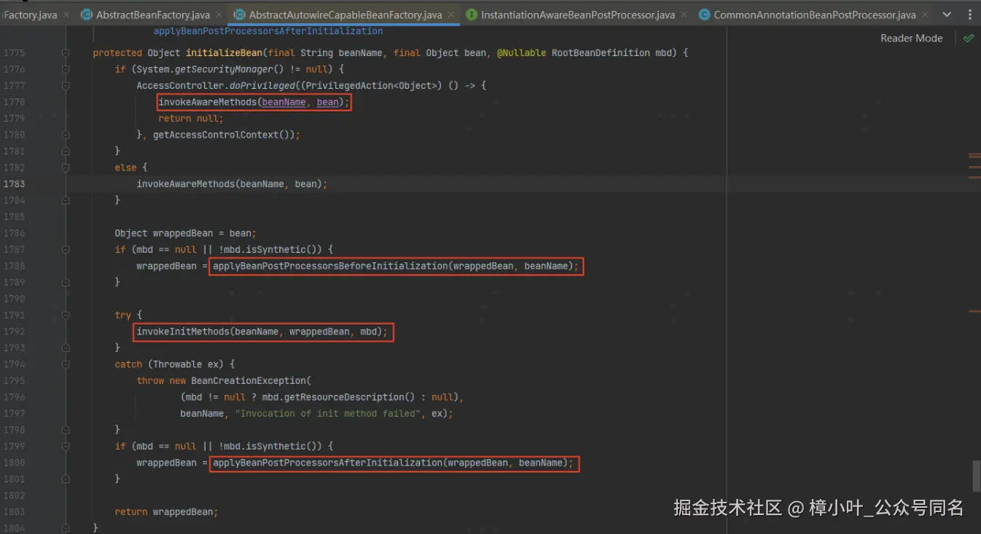Click getAccessControlContext on line 1780
981x534 pixels.
[x=213, y=135]
